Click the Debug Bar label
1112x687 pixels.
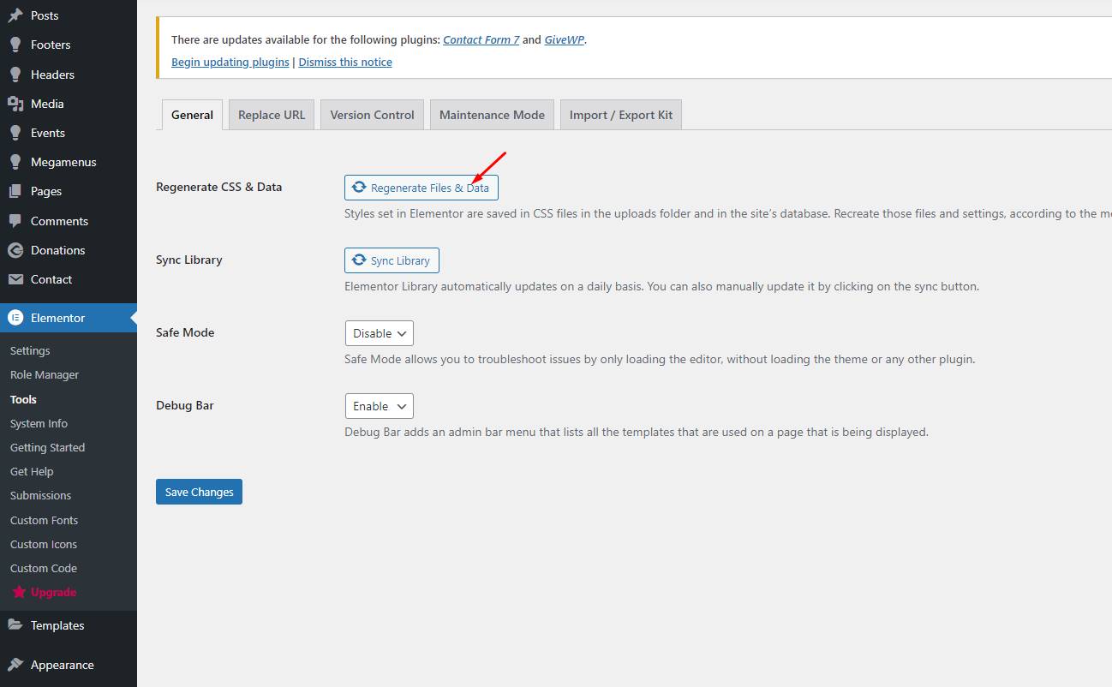185,405
